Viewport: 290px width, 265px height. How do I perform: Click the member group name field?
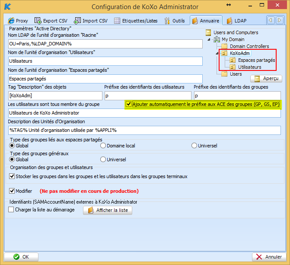144,113
